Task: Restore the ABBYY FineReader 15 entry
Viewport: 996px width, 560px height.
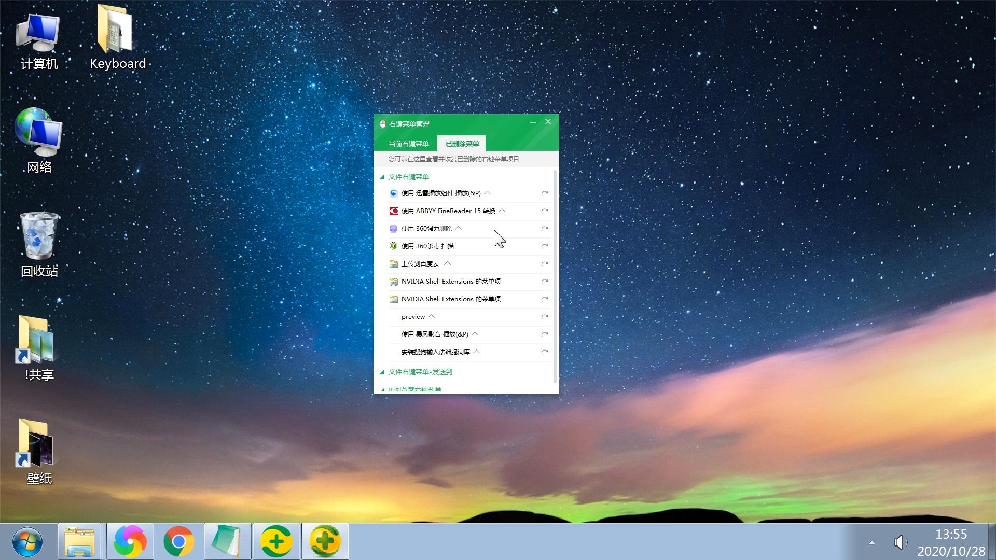Action: (x=545, y=211)
